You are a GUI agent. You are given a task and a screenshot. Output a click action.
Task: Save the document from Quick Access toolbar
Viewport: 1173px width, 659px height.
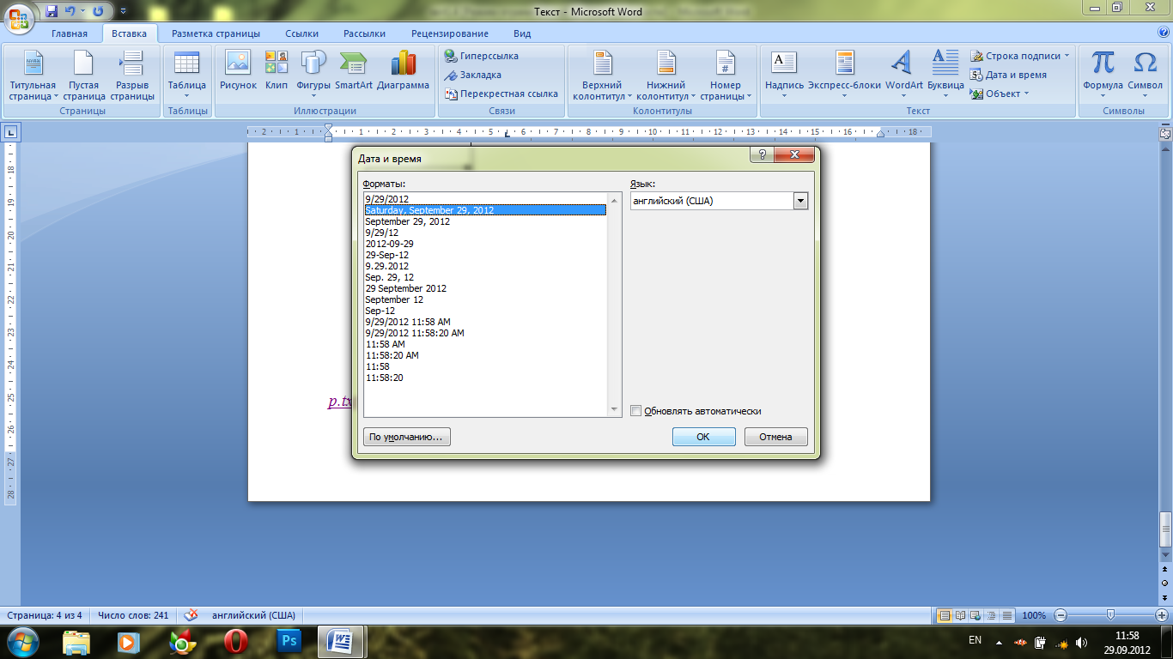[x=52, y=11]
